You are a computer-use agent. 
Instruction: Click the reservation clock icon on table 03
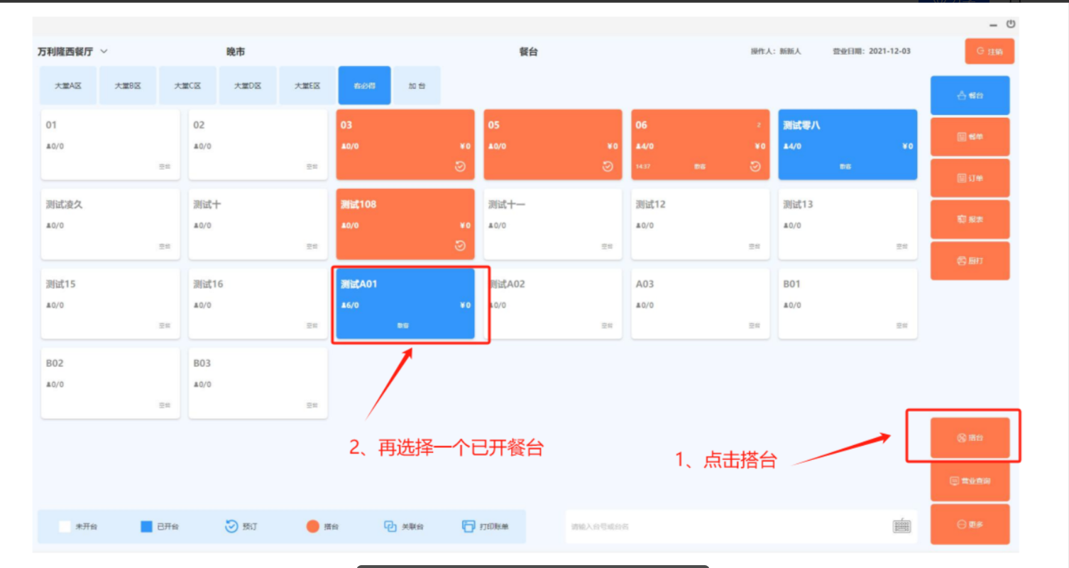tap(460, 166)
